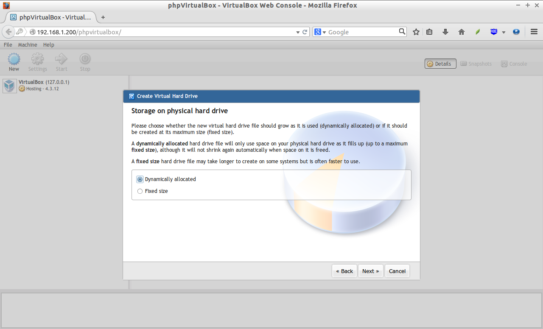Reload the page with the refresh icon
This screenshot has height=329, width=543.
(305, 32)
